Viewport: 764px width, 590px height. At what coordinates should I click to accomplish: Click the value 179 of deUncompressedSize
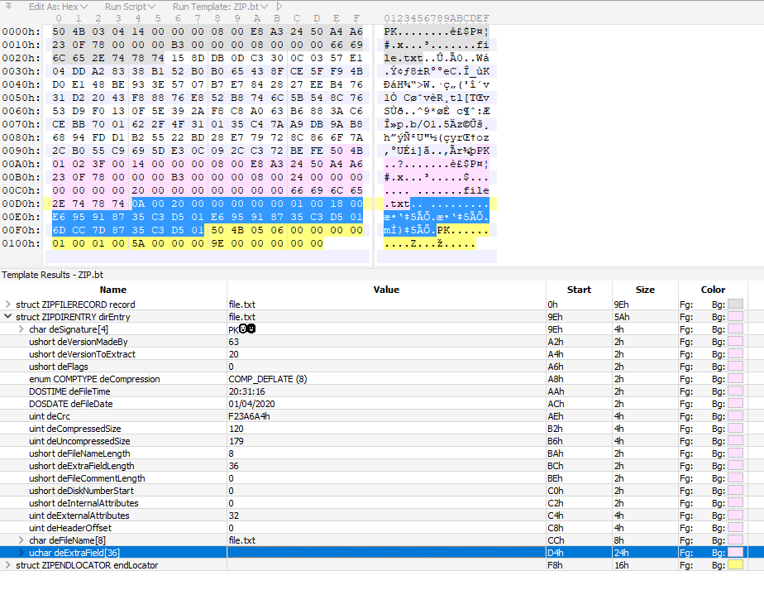point(236,441)
